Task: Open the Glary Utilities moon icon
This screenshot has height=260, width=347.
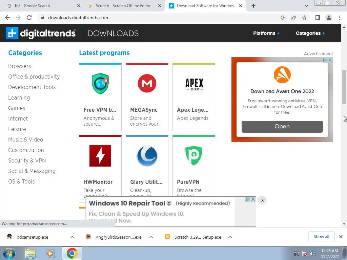Action: pos(147,156)
